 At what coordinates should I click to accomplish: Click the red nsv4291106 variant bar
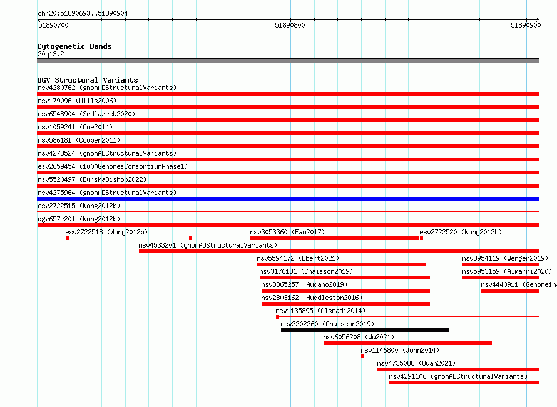pyautogui.click(x=464, y=383)
